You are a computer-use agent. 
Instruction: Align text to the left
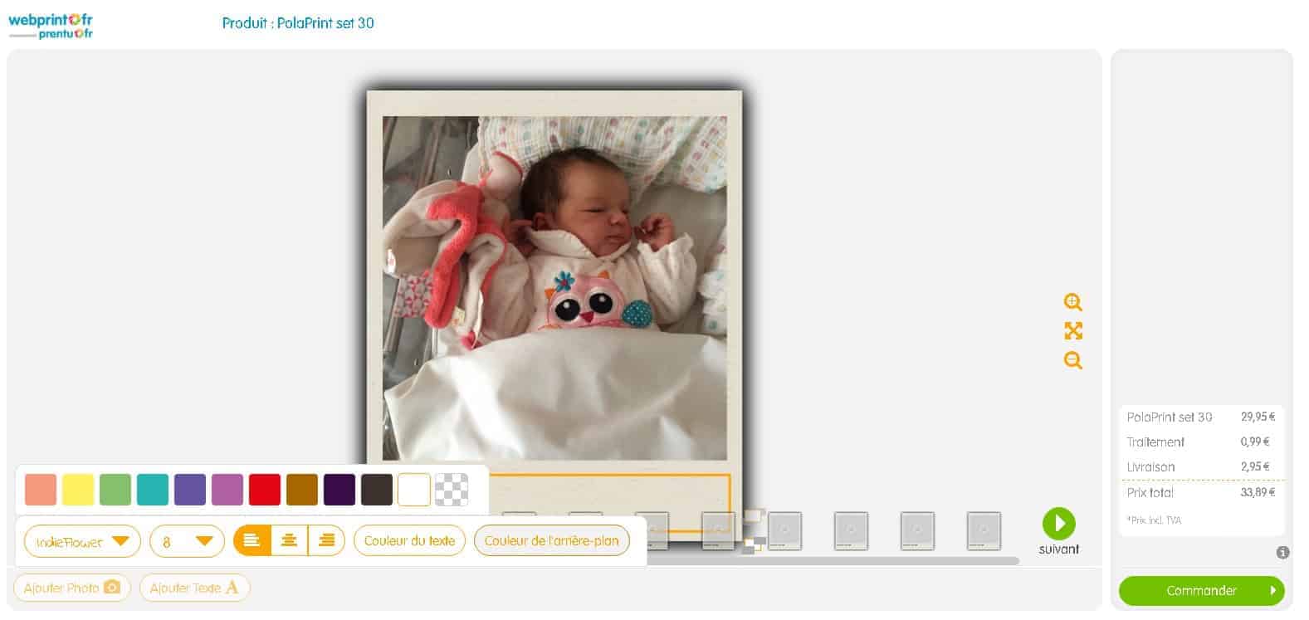click(252, 540)
